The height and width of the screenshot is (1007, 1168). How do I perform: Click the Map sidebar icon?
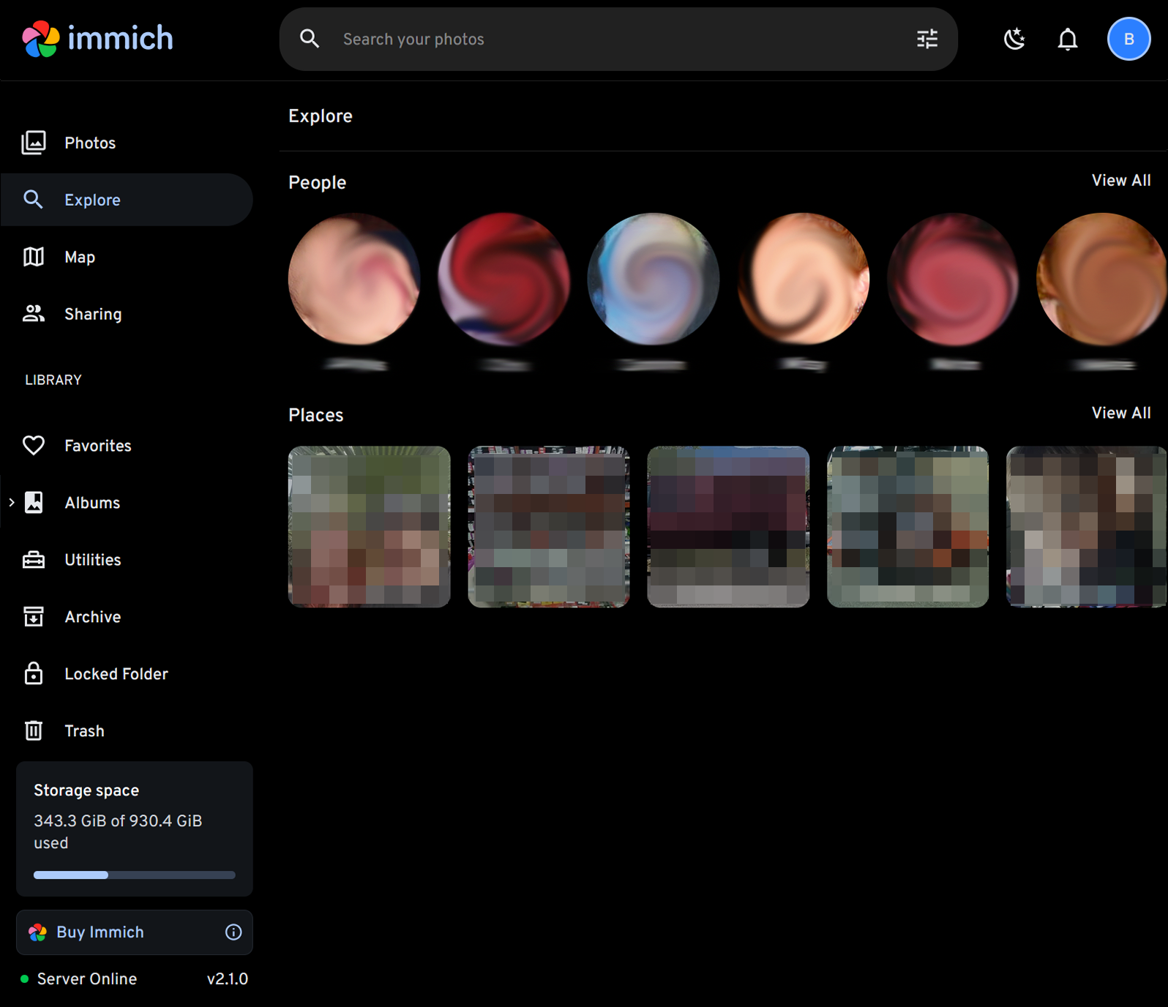click(34, 257)
